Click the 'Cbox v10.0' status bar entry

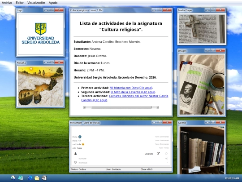point(156,169)
